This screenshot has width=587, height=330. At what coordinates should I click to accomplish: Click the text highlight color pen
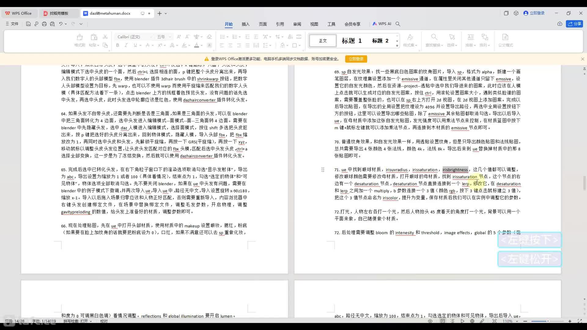coord(184,45)
